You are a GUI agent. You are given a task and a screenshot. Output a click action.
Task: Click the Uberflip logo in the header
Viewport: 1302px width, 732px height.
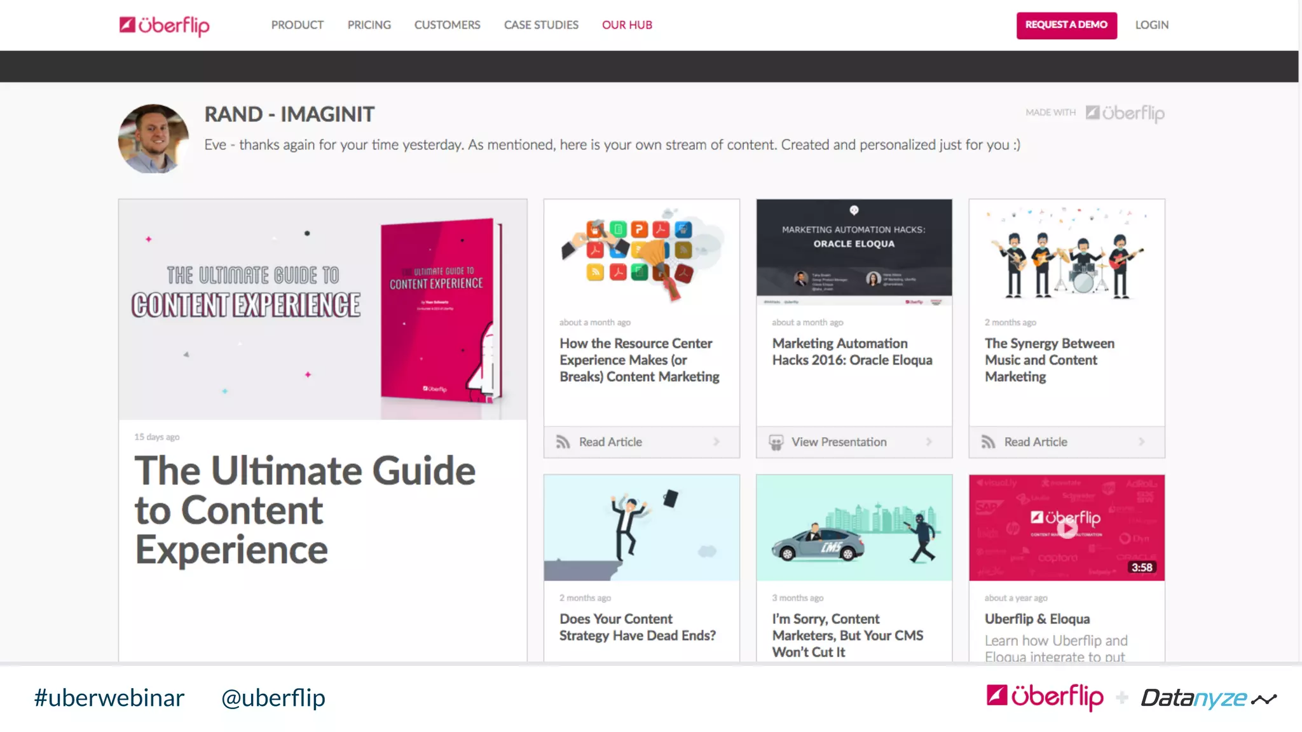(x=164, y=25)
